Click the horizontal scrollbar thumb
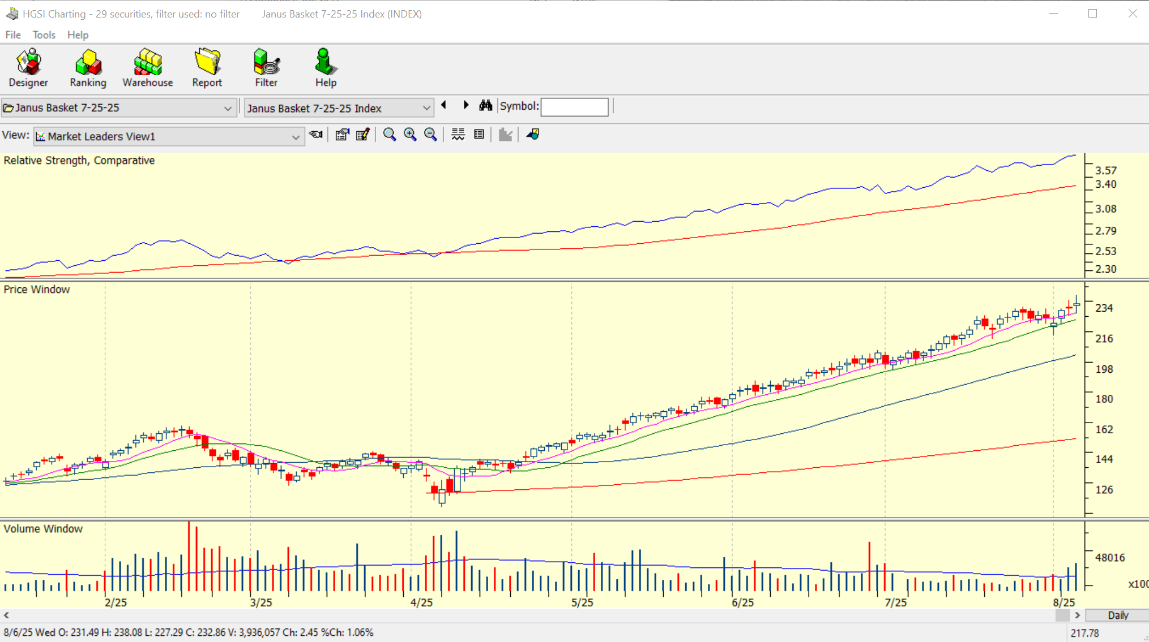 (x=1062, y=615)
